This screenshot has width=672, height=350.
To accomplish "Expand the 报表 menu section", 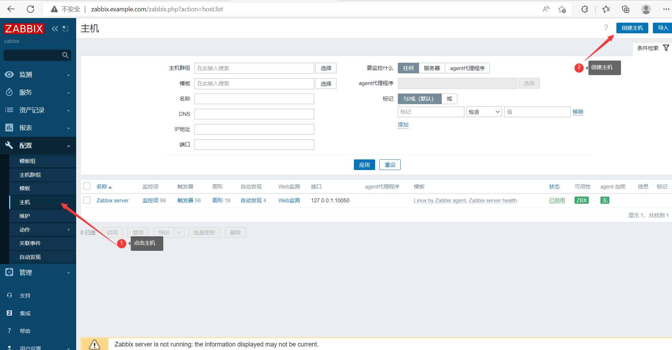I will [38, 128].
